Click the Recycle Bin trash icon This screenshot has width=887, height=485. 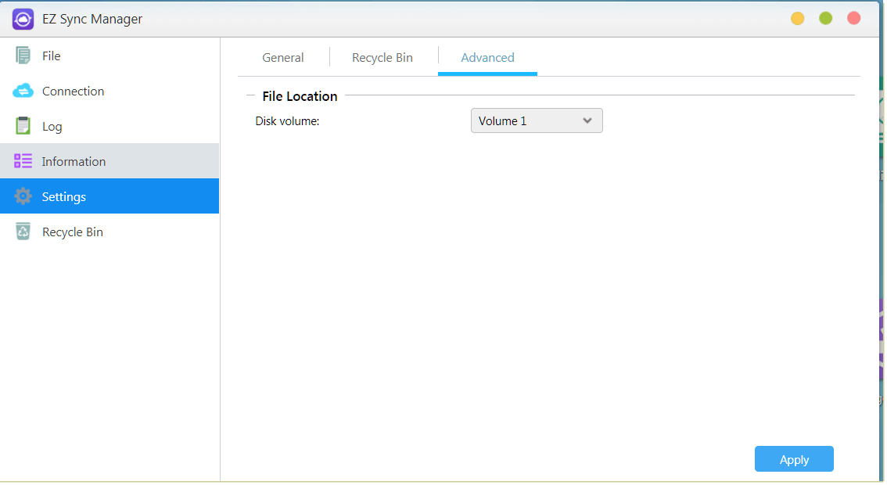coord(23,232)
